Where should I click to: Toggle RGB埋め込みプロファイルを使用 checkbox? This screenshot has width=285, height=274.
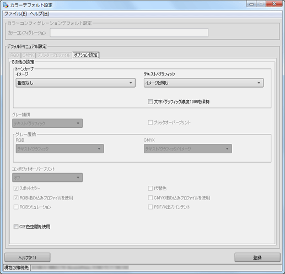tap(16, 198)
